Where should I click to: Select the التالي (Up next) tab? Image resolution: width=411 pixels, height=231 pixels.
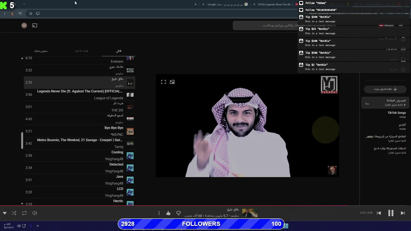click(x=119, y=51)
